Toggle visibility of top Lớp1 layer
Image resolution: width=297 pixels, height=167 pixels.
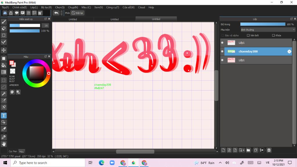(222, 43)
